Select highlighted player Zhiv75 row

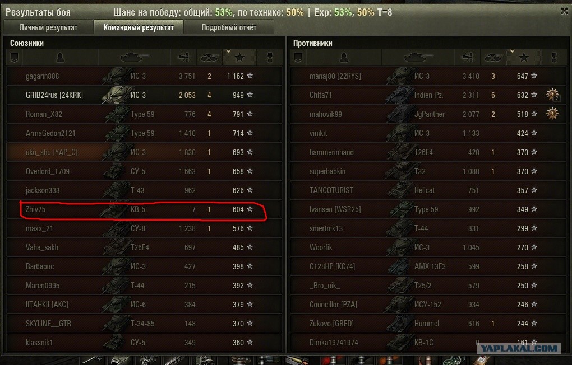[145, 209]
